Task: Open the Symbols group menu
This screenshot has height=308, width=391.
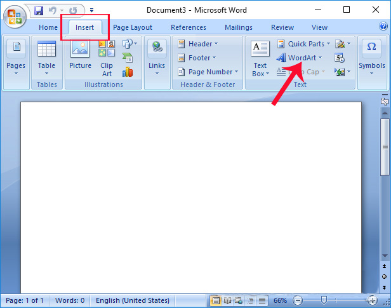Action: click(x=372, y=58)
